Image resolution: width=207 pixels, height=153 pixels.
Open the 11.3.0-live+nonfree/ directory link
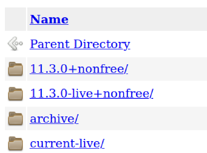pyautogui.click(x=91, y=94)
